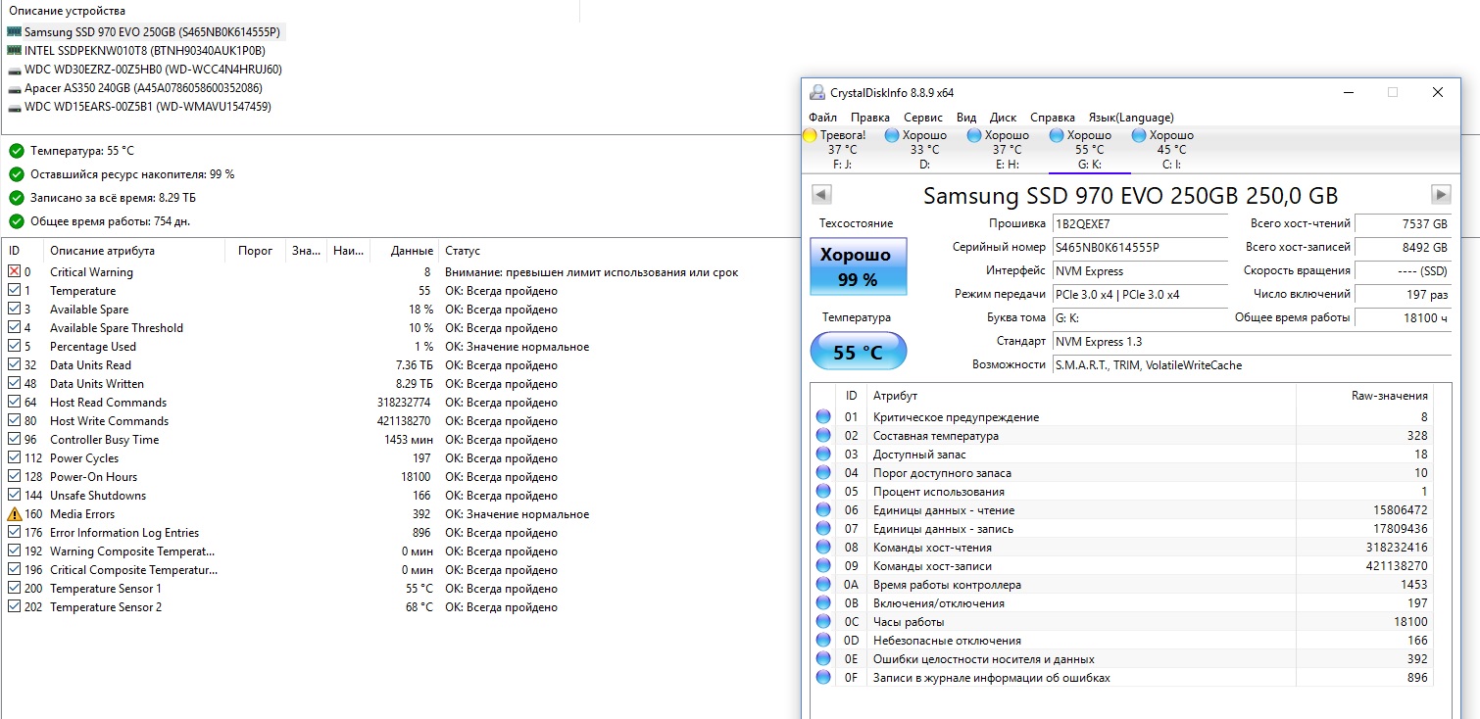
Task: Click the Хорошо 99 % health status button
Action: point(859,265)
